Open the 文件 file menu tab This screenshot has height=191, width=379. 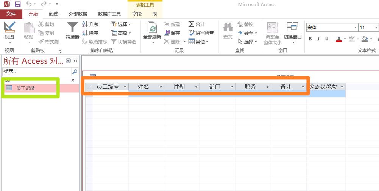click(11, 14)
